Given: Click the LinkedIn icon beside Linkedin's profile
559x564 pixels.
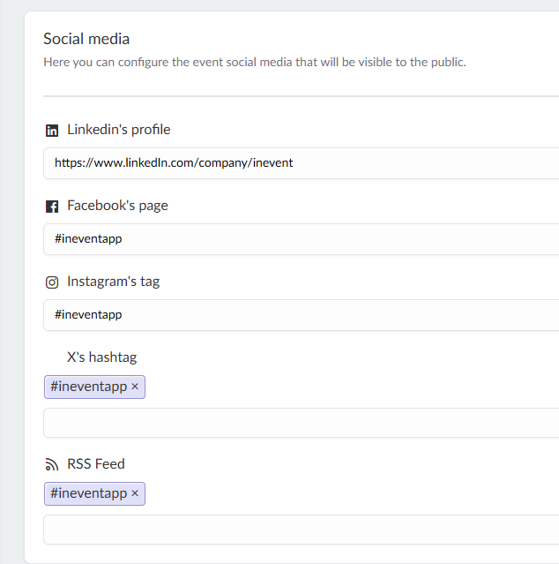Looking at the screenshot, I should pyautogui.click(x=52, y=131).
